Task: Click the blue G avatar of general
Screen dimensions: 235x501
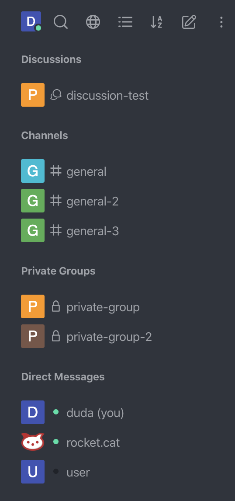Action: click(x=33, y=171)
